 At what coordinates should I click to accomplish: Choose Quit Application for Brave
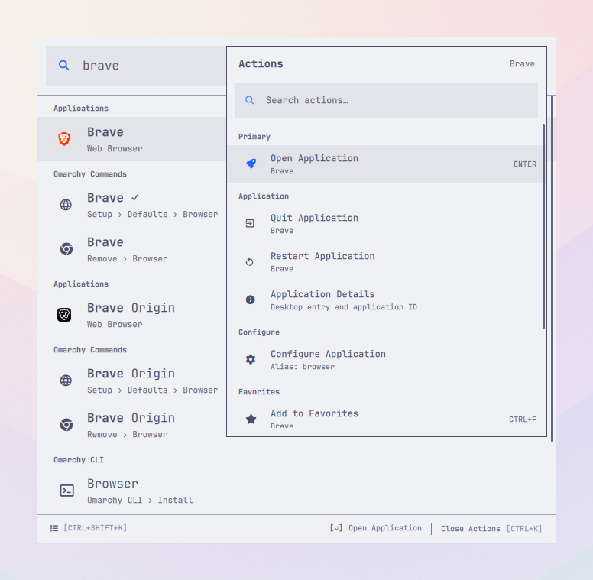coord(385,223)
